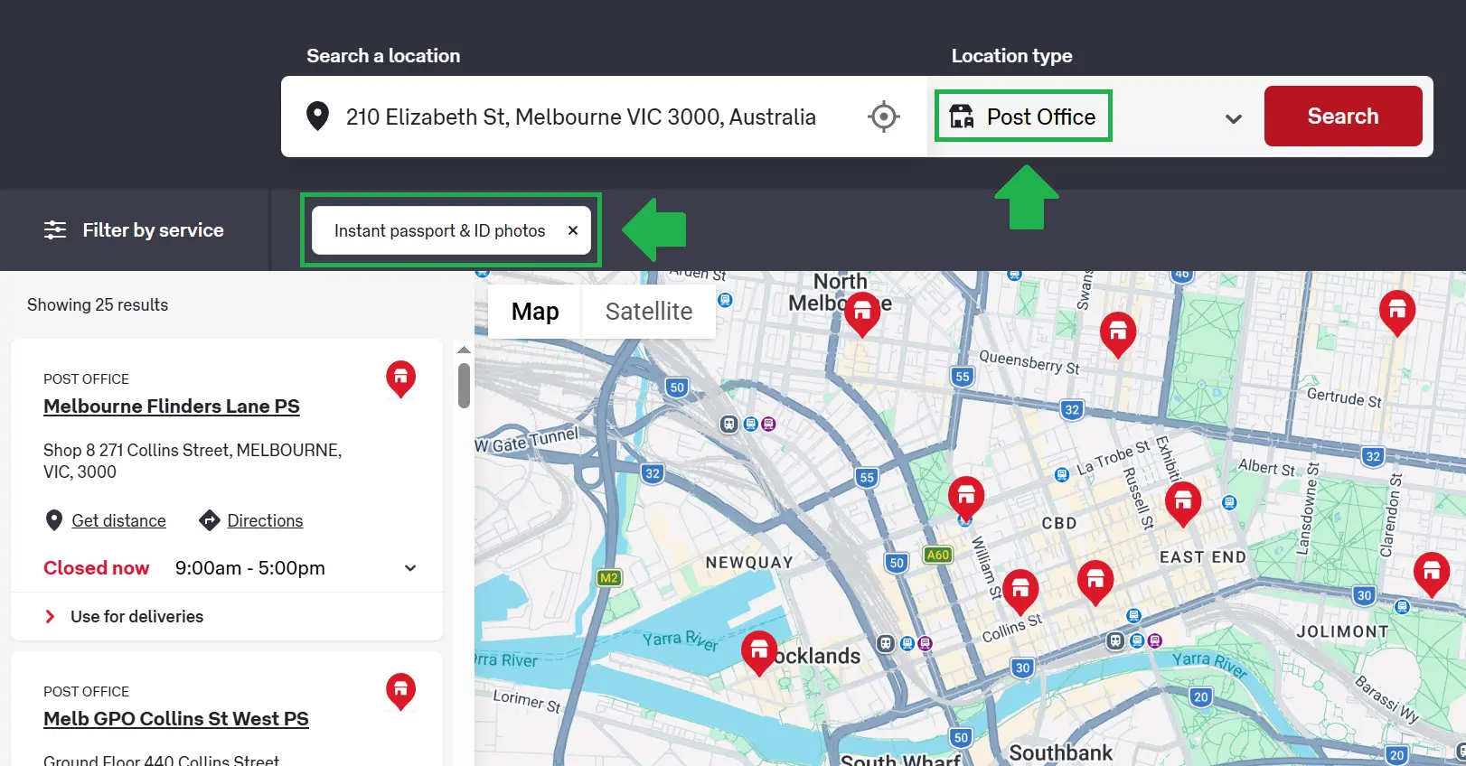Click the transit station icons near W Gate Tunnel
The image size is (1466, 766).
(x=748, y=424)
